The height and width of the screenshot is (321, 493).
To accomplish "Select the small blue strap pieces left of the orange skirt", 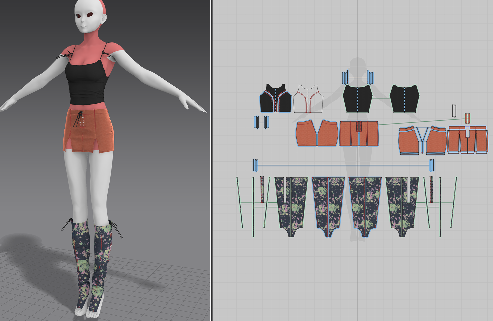I will click(261, 122).
